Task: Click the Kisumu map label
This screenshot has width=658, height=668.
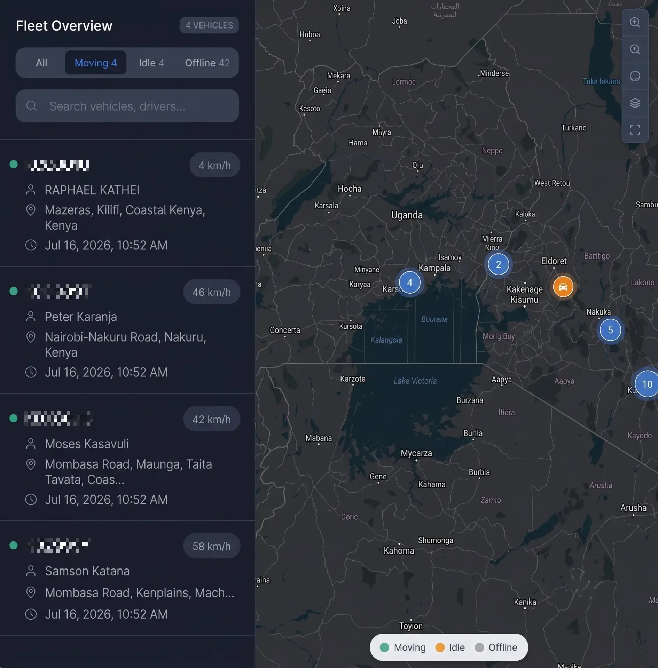Action: (524, 300)
